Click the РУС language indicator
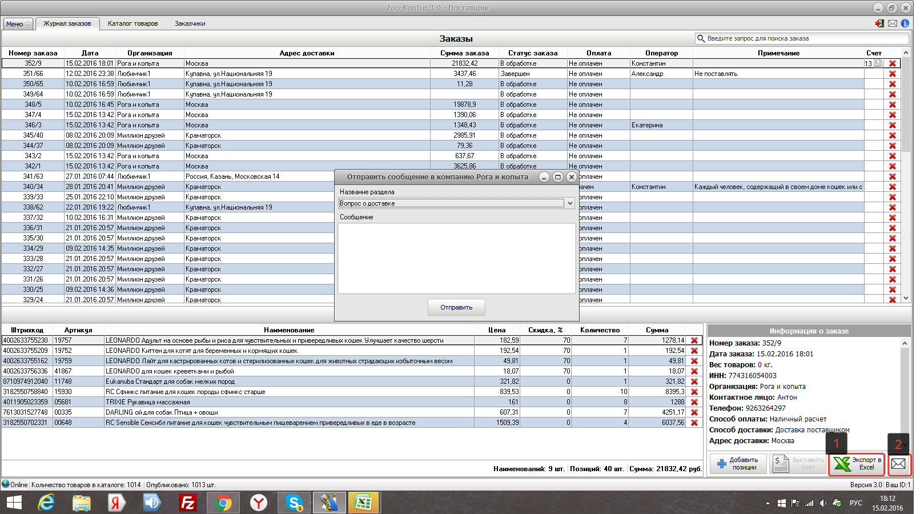920x514 pixels. point(855,503)
